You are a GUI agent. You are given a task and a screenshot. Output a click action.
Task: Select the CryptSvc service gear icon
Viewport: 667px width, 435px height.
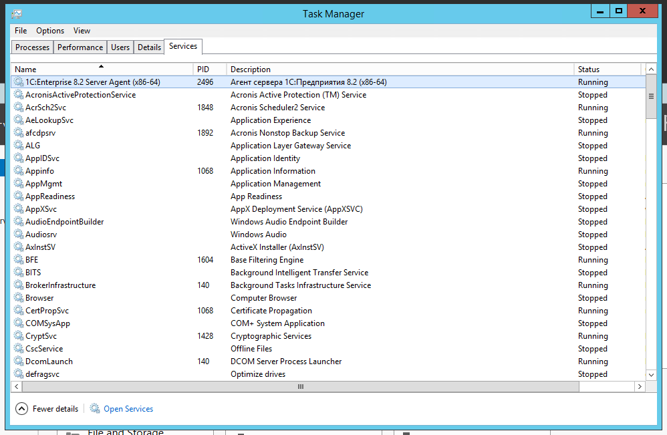[x=18, y=335]
